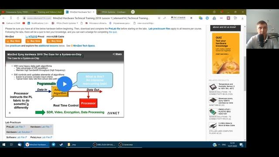Click Buy Now under microUSB Cable

pos(54,41)
